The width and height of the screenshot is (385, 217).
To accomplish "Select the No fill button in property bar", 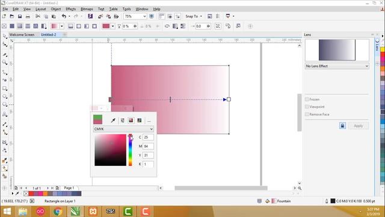I will point(4,26).
